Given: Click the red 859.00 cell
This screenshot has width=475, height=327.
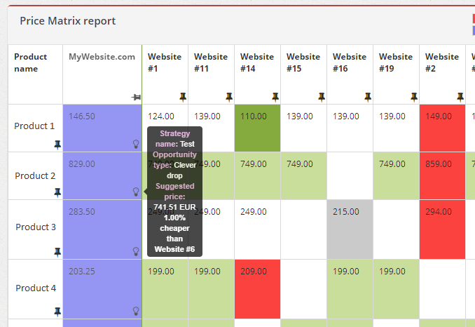Looking at the screenshot, I should pos(442,176).
